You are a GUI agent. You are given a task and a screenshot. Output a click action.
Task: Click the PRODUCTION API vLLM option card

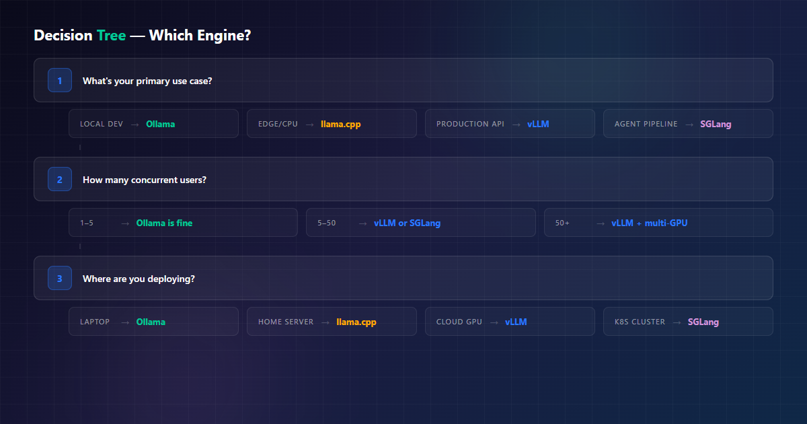pos(510,124)
